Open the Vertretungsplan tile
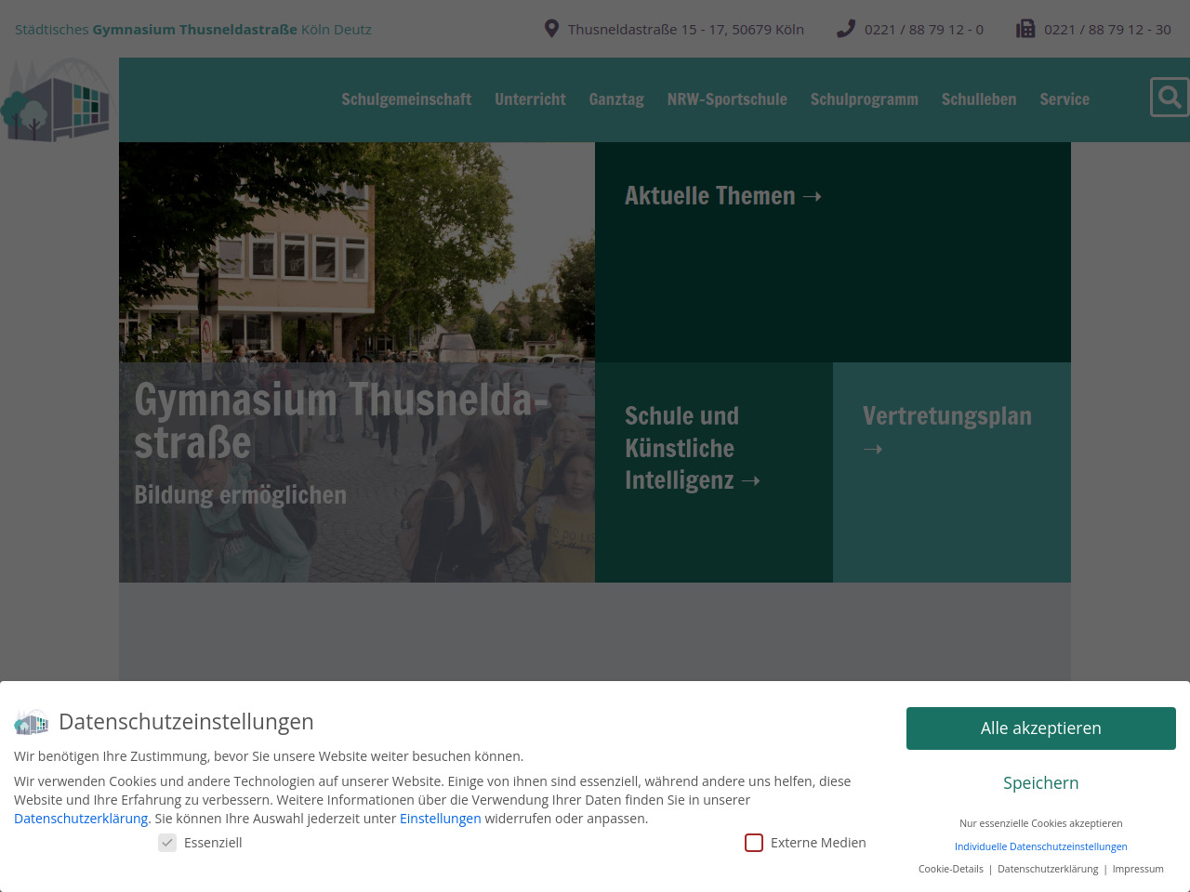The width and height of the screenshot is (1190, 892). tap(947, 431)
